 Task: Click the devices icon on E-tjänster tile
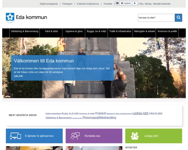tap(15, 136)
